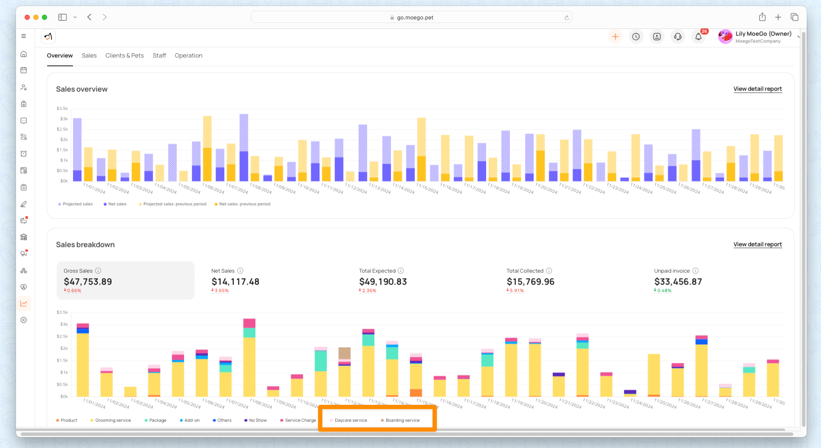Switch to the Clients & Pets tab
Image resolution: width=821 pixels, height=448 pixels.
click(124, 56)
